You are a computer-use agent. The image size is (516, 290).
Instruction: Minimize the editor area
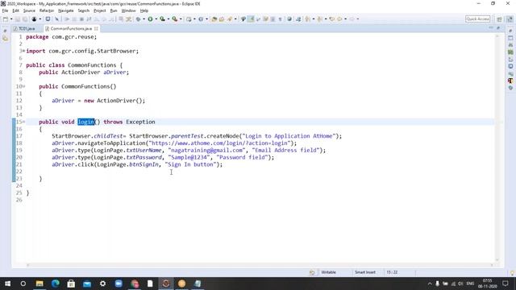491,28
